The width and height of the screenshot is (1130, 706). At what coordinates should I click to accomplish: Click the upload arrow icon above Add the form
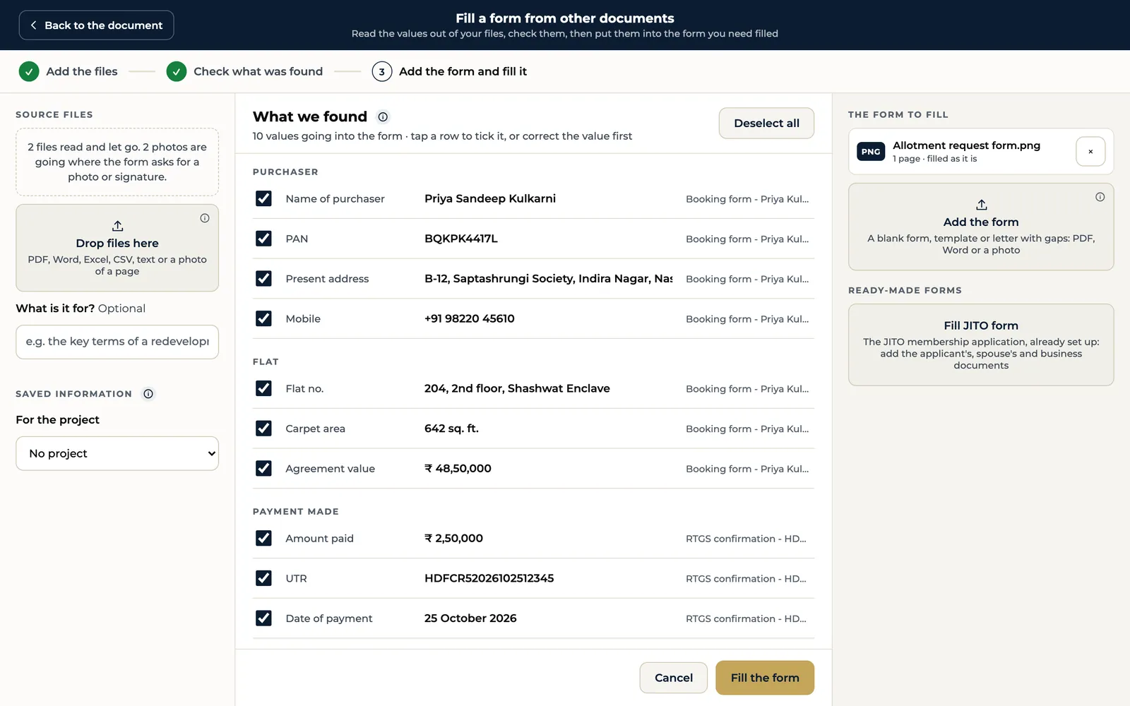coord(981,205)
